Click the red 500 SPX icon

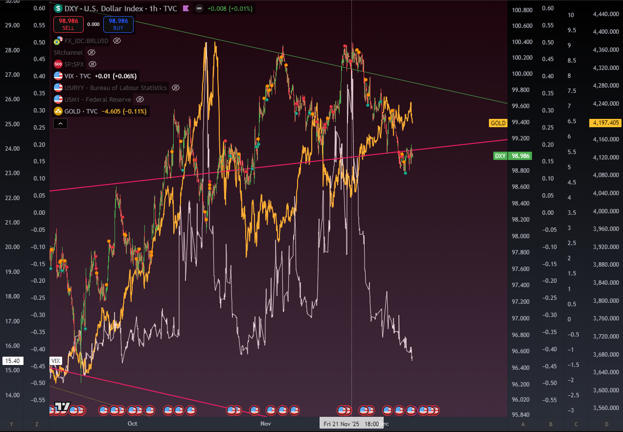tap(58, 64)
